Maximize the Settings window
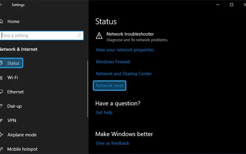246x154 pixels. pos(232,5)
